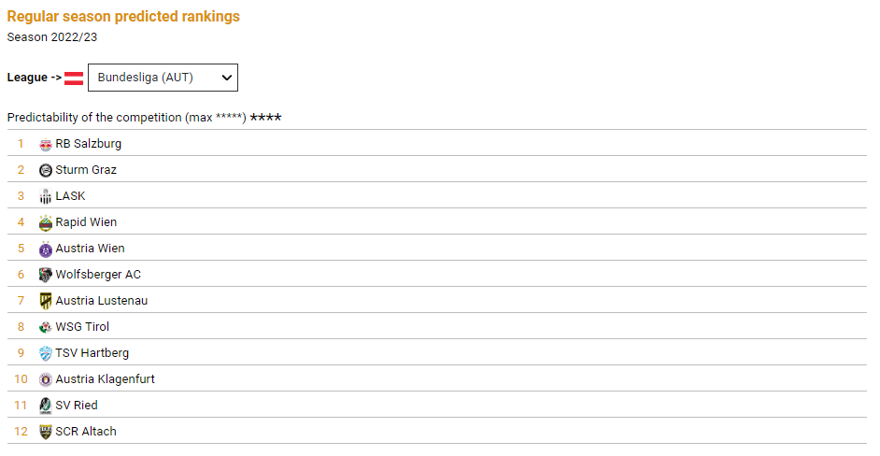This screenshot has height=456, width=880.
Task: Click the SCR Altach crest icon
Action: click(46, 432)
